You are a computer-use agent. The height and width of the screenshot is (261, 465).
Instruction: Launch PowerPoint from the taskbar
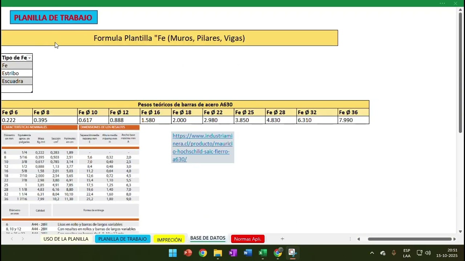point(188,253)
